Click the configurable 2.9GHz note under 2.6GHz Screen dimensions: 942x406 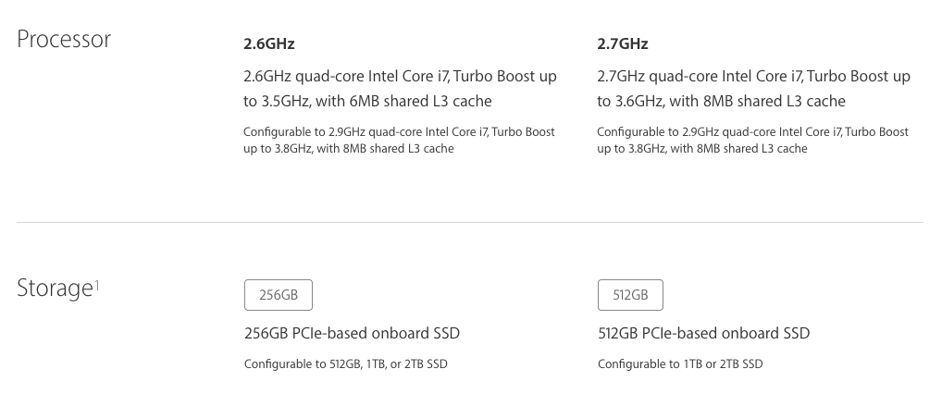[x=399, y=140]
